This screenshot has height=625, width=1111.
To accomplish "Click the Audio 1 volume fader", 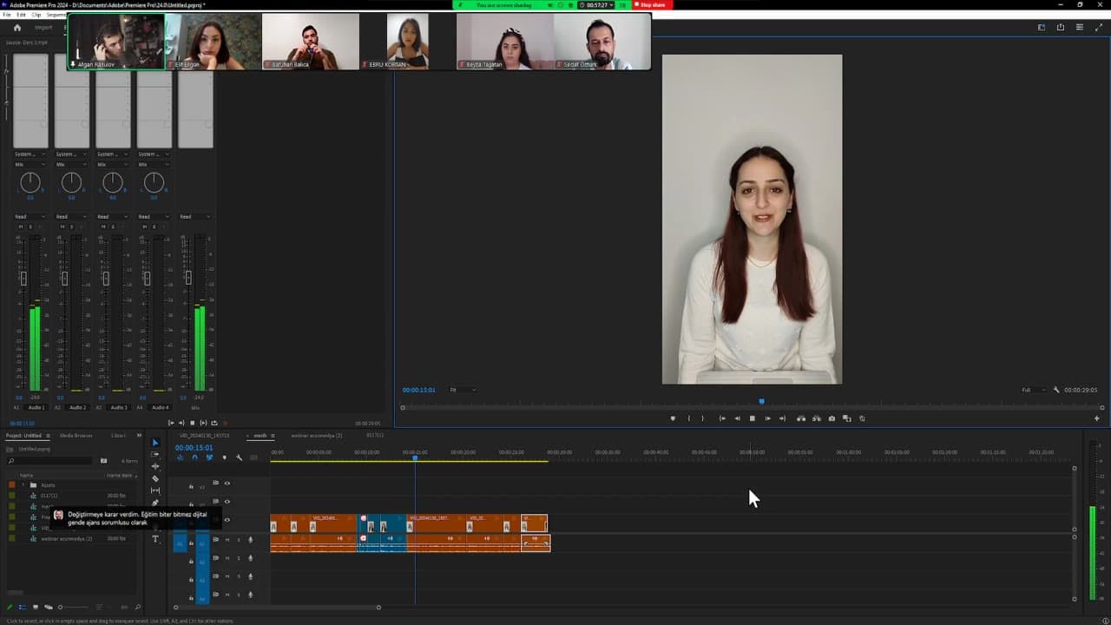I will [x=23, y=279].
